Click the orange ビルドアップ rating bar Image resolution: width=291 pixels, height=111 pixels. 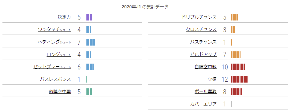click(236, 54)
